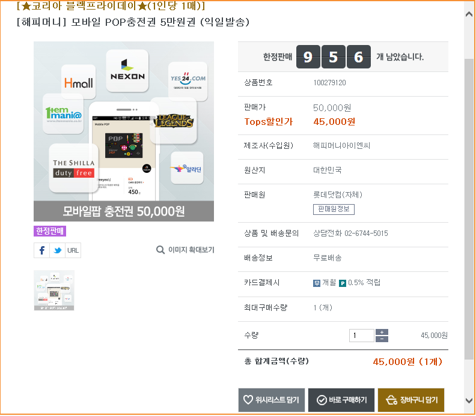Open 판매원정보 seller info

334,209
